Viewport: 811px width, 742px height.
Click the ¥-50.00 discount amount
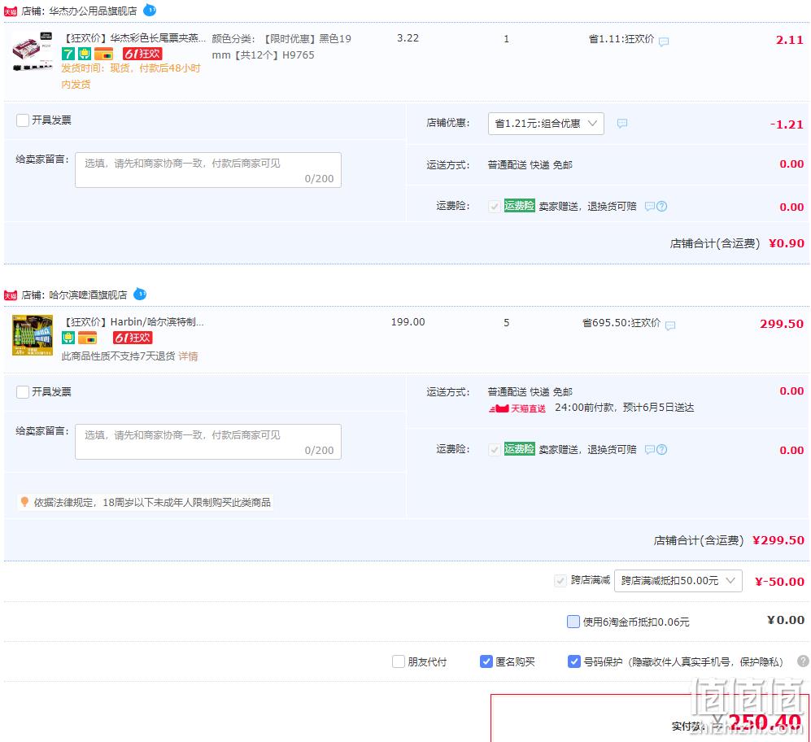pos(779,581)
